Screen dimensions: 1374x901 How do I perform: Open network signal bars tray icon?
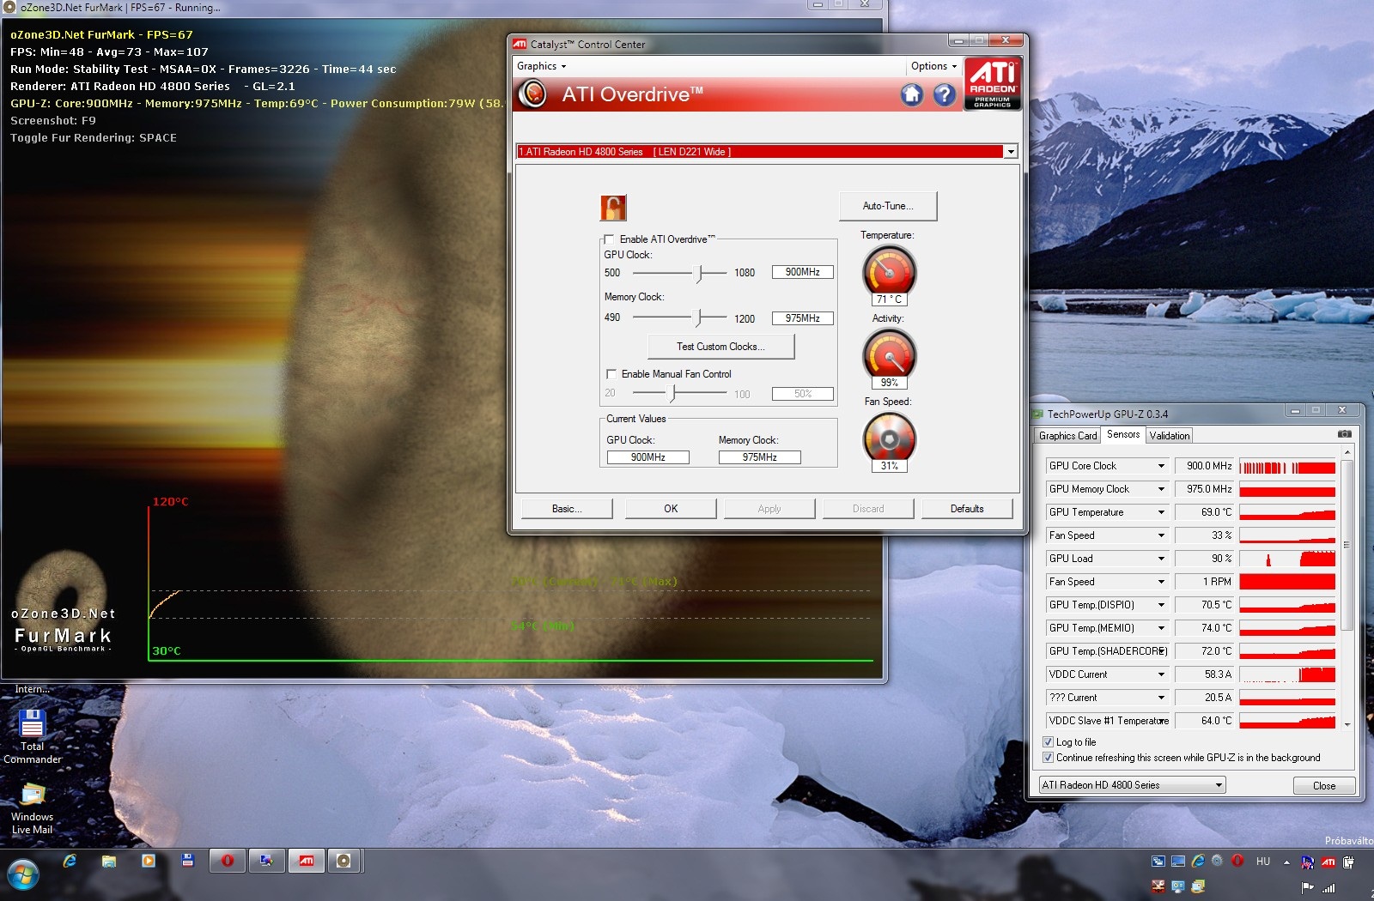pyautogui.click(x=1328, y=887)
